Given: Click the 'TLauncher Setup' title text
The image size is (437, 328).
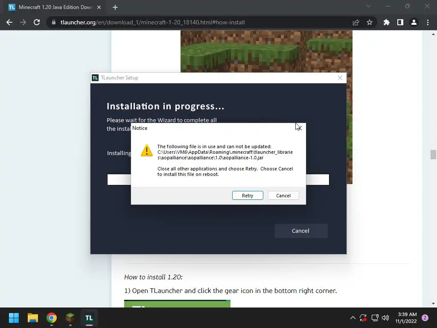Looking at the screenshot, I should 119,78.
